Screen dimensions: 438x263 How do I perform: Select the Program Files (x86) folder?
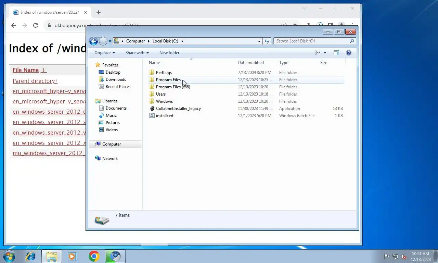click(x=173, y=87)
